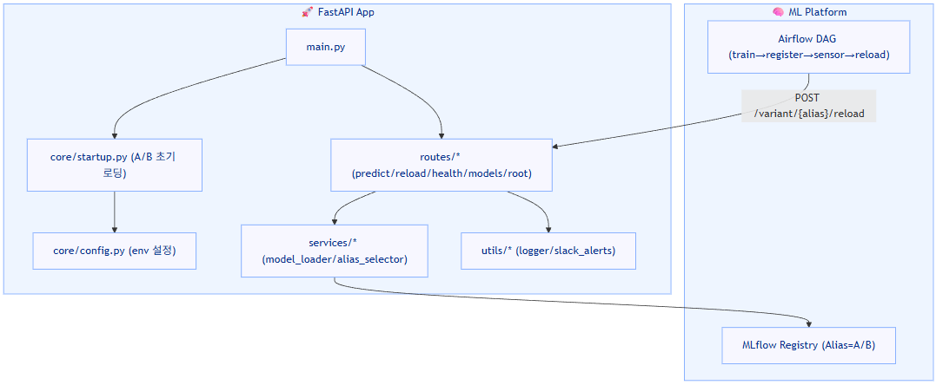
Task: Click the POST /variant/{alias}/reload edge label
Action: 808,106
